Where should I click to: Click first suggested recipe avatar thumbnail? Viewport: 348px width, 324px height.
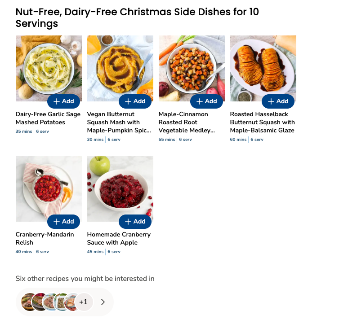coord(28,302)
